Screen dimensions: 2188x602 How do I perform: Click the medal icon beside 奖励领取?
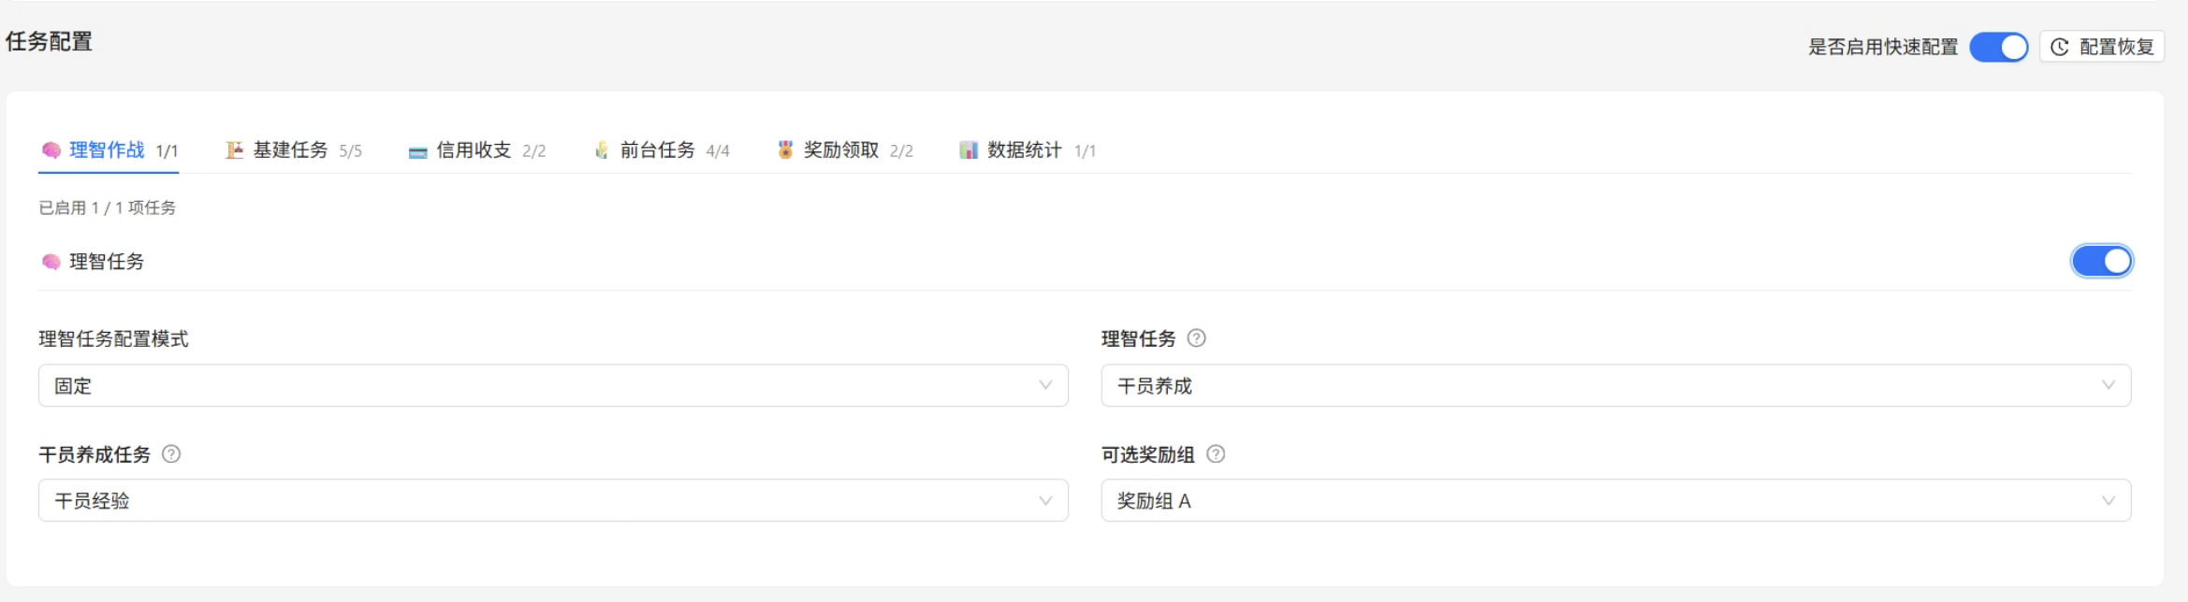coord(785,150)
